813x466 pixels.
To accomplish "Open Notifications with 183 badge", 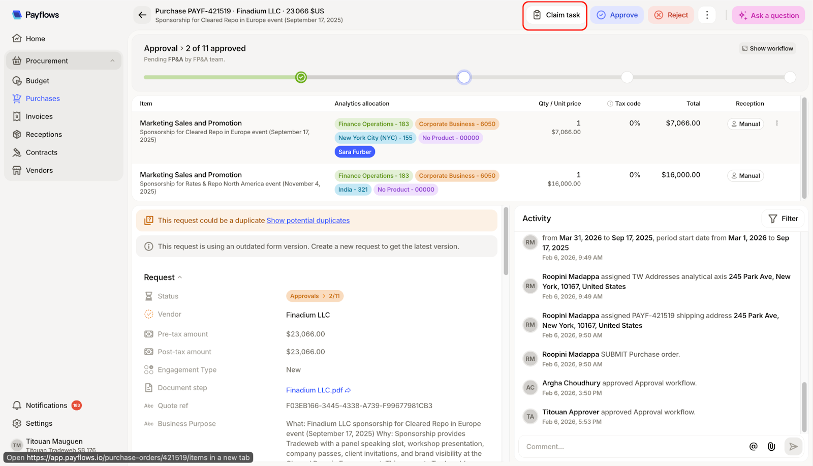I will pos(47,406).
